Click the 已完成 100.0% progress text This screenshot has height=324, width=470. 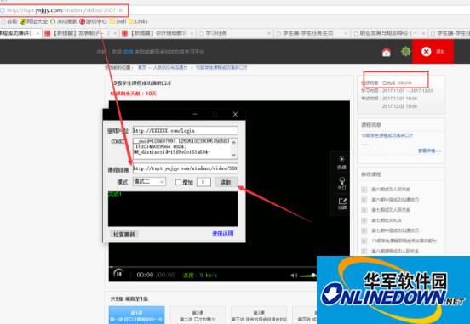click(x=397, y=82)
